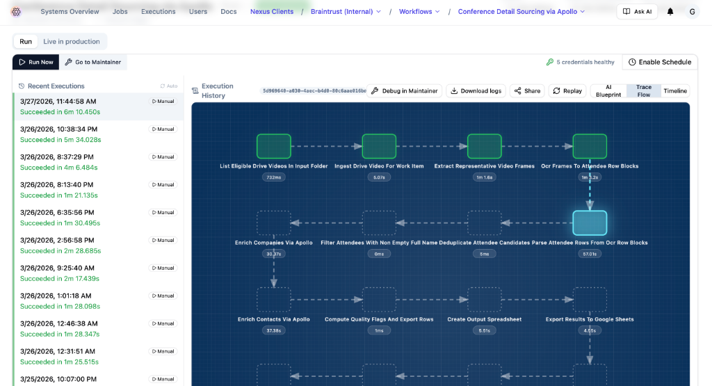This screenshot has width=712, height=386.
Task: Click Nexus Clients breadcrumb
Action: coord(272,12)
